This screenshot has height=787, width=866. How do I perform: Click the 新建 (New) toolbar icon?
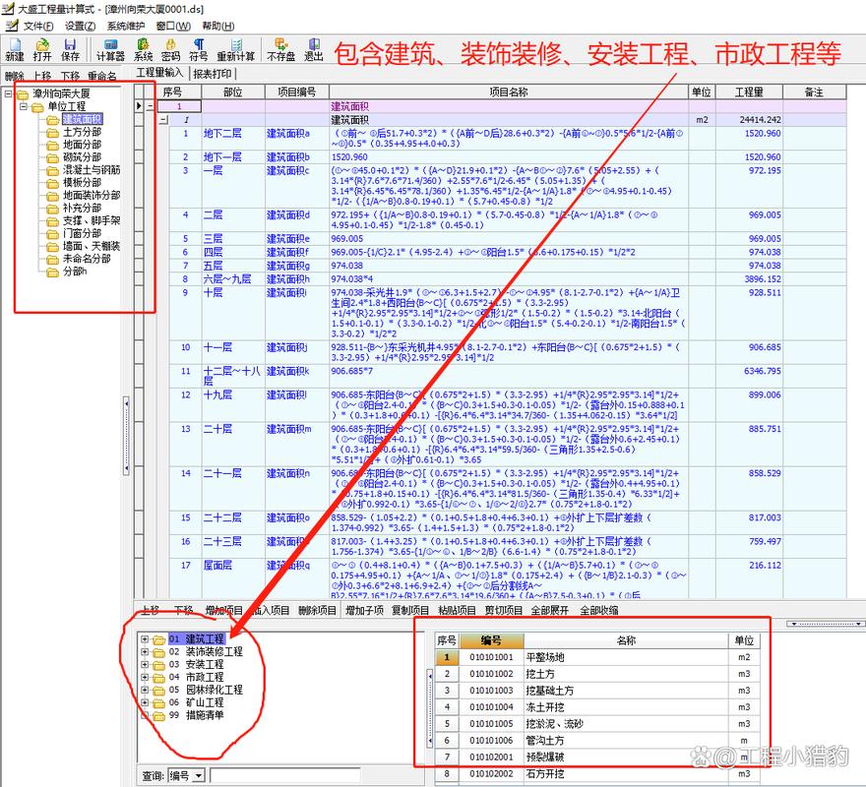(x=15, y=49)
